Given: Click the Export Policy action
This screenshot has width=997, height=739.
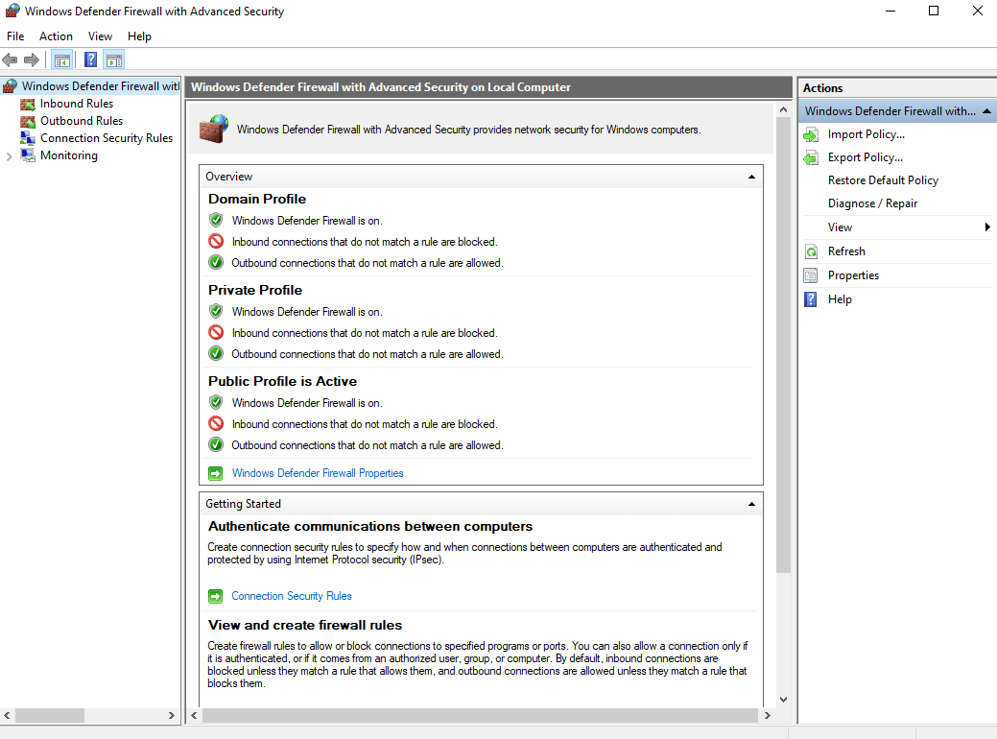Looking at the screenshot, I should pyautogui.click(x=866, y=156).
